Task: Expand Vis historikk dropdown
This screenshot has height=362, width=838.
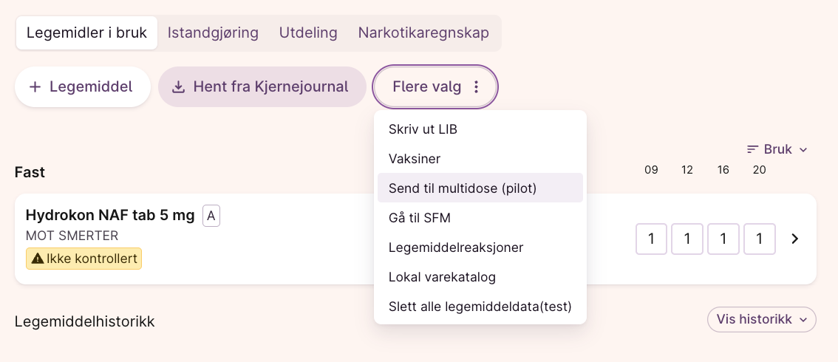Action: click(x=761, y=319)
